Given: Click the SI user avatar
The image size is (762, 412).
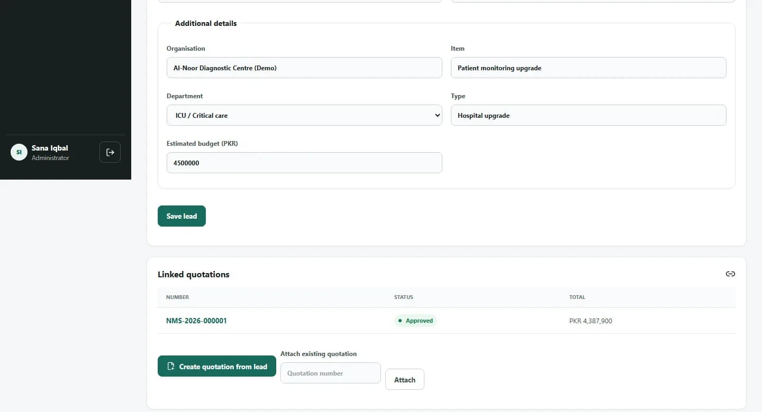Looking at the screenshot, I should coord(19,152).
